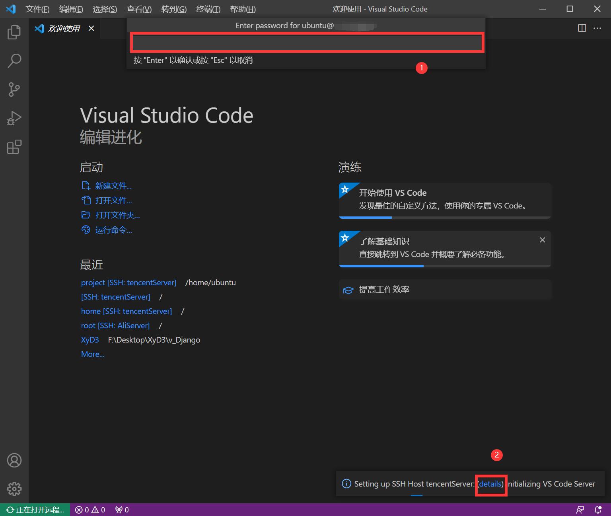
Task: Click the More... recent link
Action: pos(93,354)
